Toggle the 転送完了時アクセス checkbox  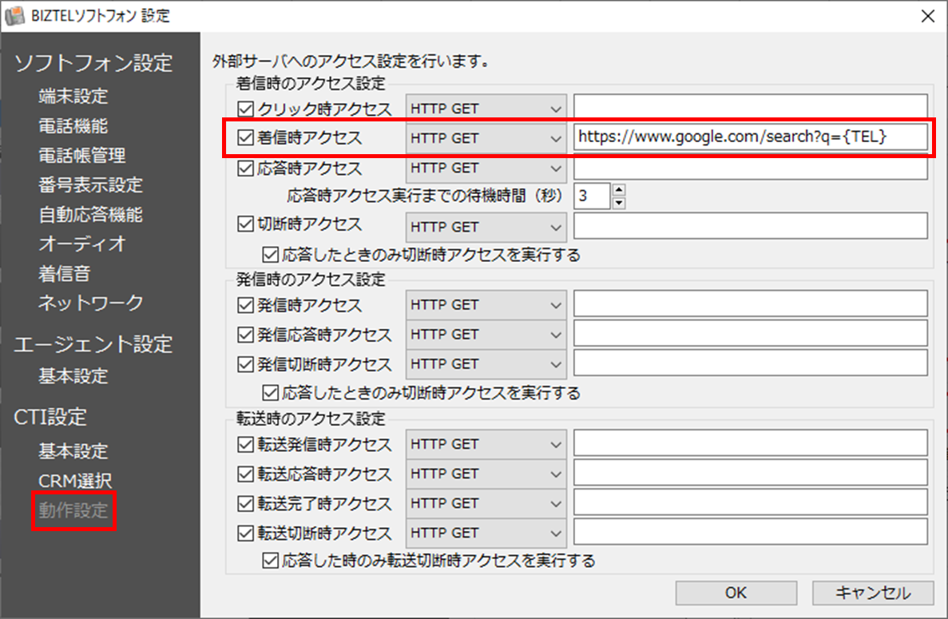(245, 503)
